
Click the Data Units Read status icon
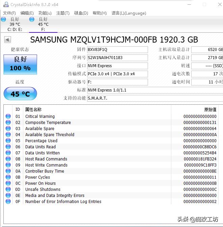[x=8, y=147]
